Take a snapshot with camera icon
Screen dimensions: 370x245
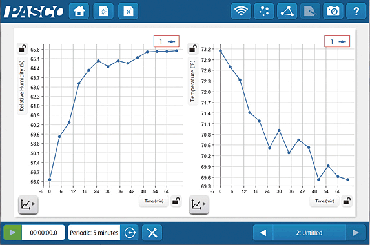(333, 11)
